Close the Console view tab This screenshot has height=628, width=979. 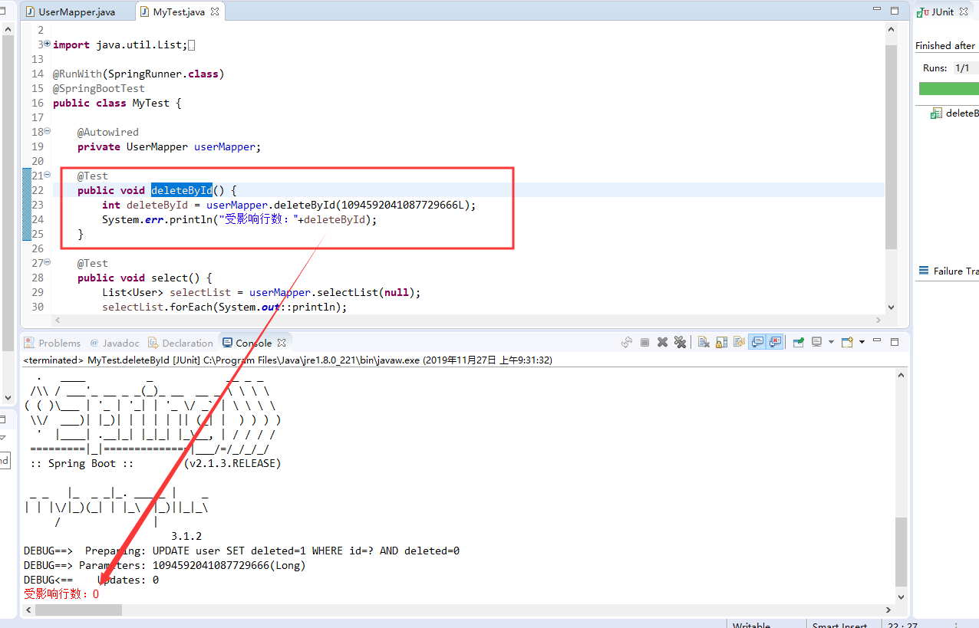(x=282, y=343)
